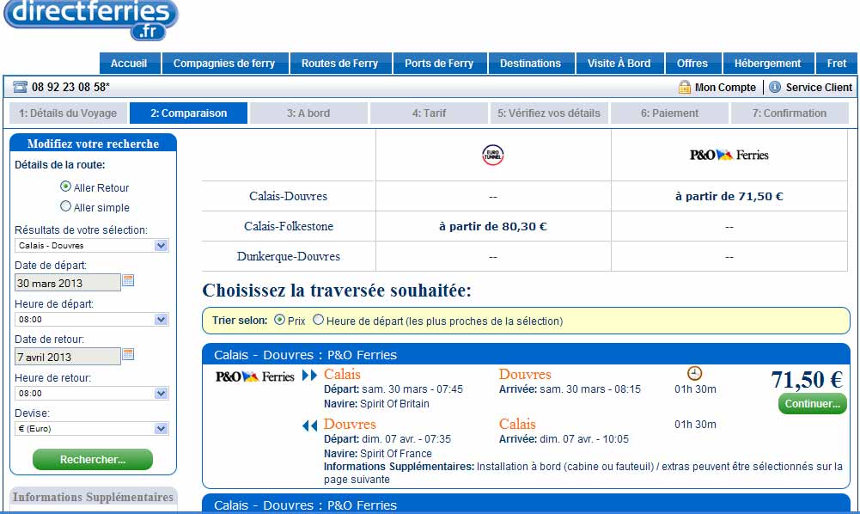Viewport: 860px width, 514px height.
Task: Select step 5: Vérifiez vos détails tab
Action: tap(549, 113)
